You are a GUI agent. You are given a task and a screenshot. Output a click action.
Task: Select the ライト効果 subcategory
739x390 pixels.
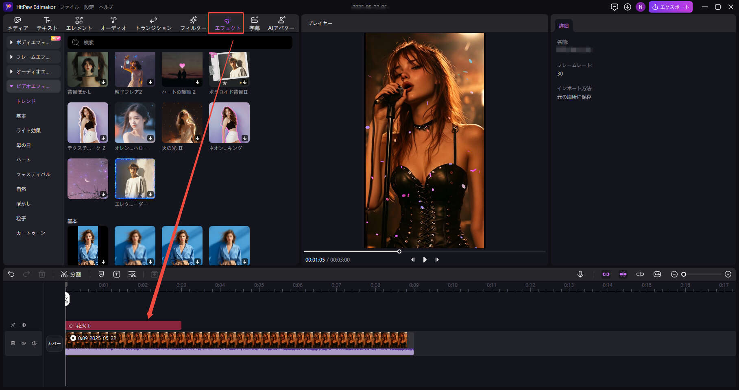pyautogui.click(x=28, y=130)
